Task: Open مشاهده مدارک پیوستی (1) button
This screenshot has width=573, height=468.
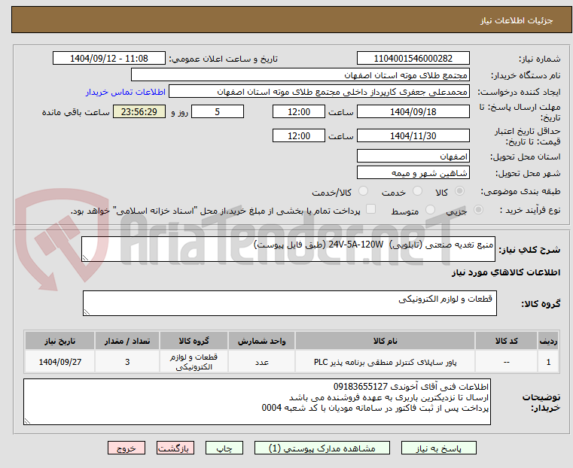Action: (322, 448)
